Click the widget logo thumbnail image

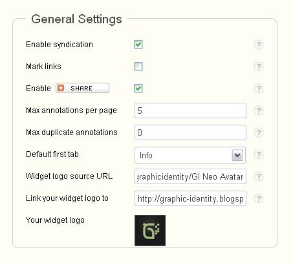pos(150,231)
